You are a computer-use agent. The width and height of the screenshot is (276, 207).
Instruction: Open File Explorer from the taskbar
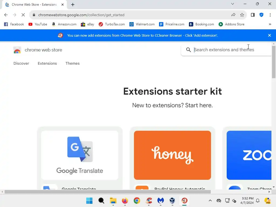pyautogui.click(x=113, y=201)
